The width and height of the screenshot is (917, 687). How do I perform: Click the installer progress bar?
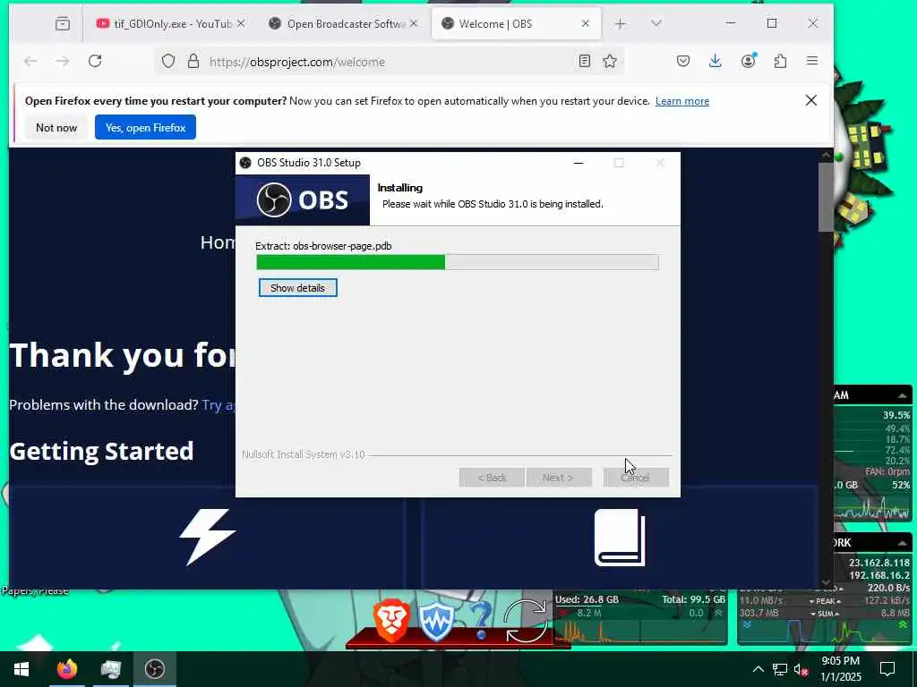[x=458, y=262]
